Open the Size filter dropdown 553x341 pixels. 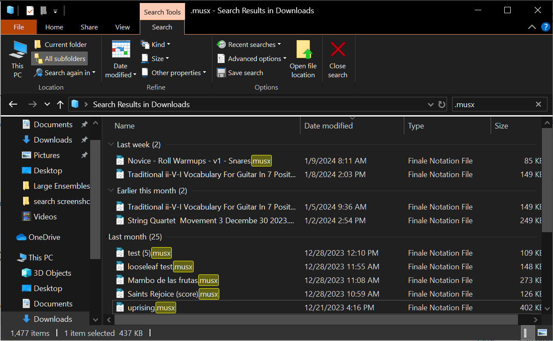(x=155, y=58)
